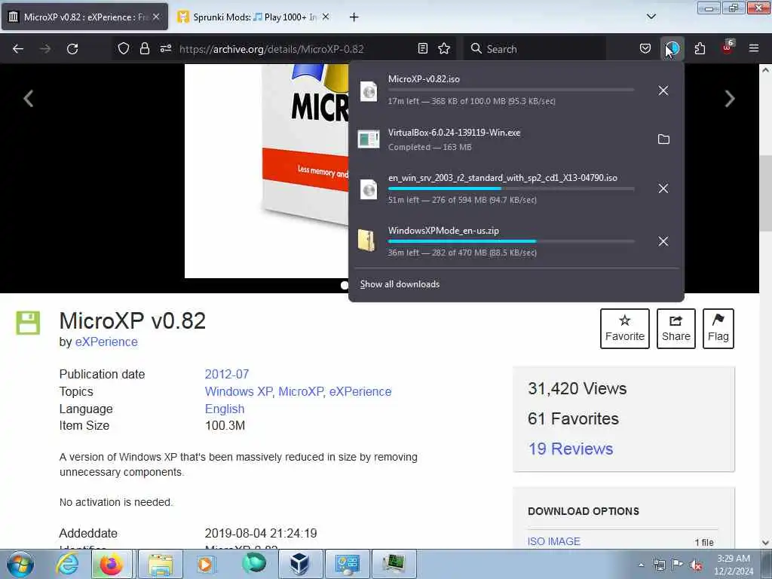This screenshot has width=772, height=579.
Task: Open the eXPerience topic link
Action: 360,391
